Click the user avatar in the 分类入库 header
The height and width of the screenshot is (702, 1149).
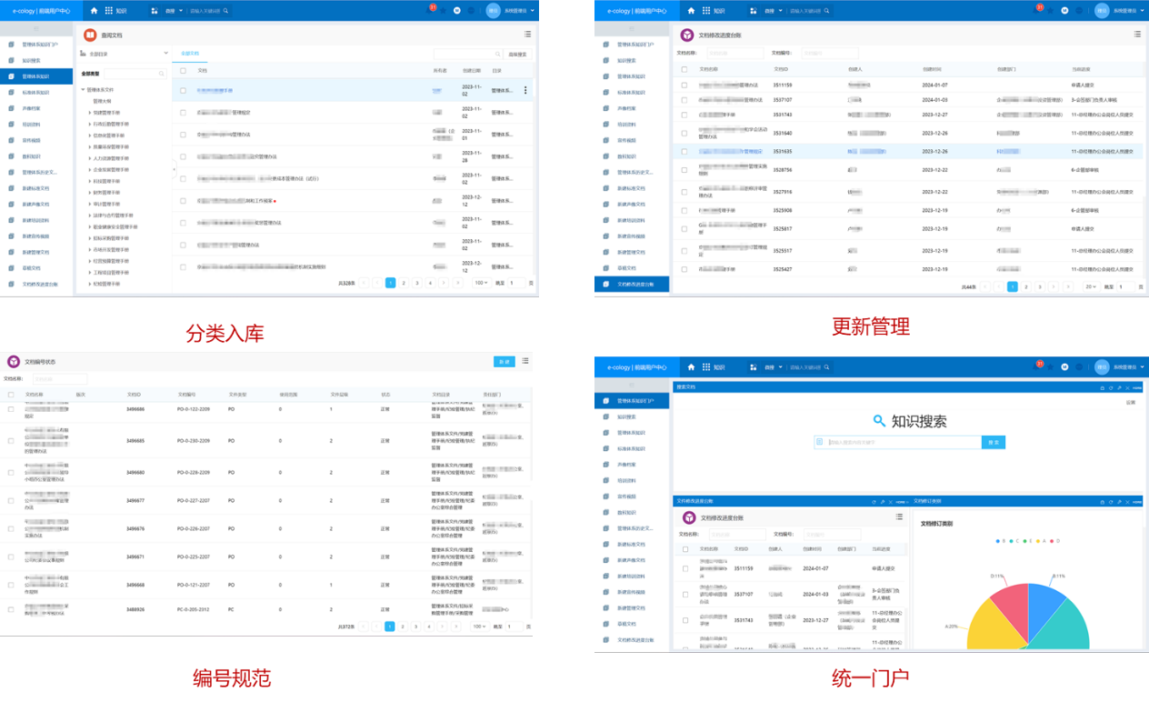tap(494, 11)
